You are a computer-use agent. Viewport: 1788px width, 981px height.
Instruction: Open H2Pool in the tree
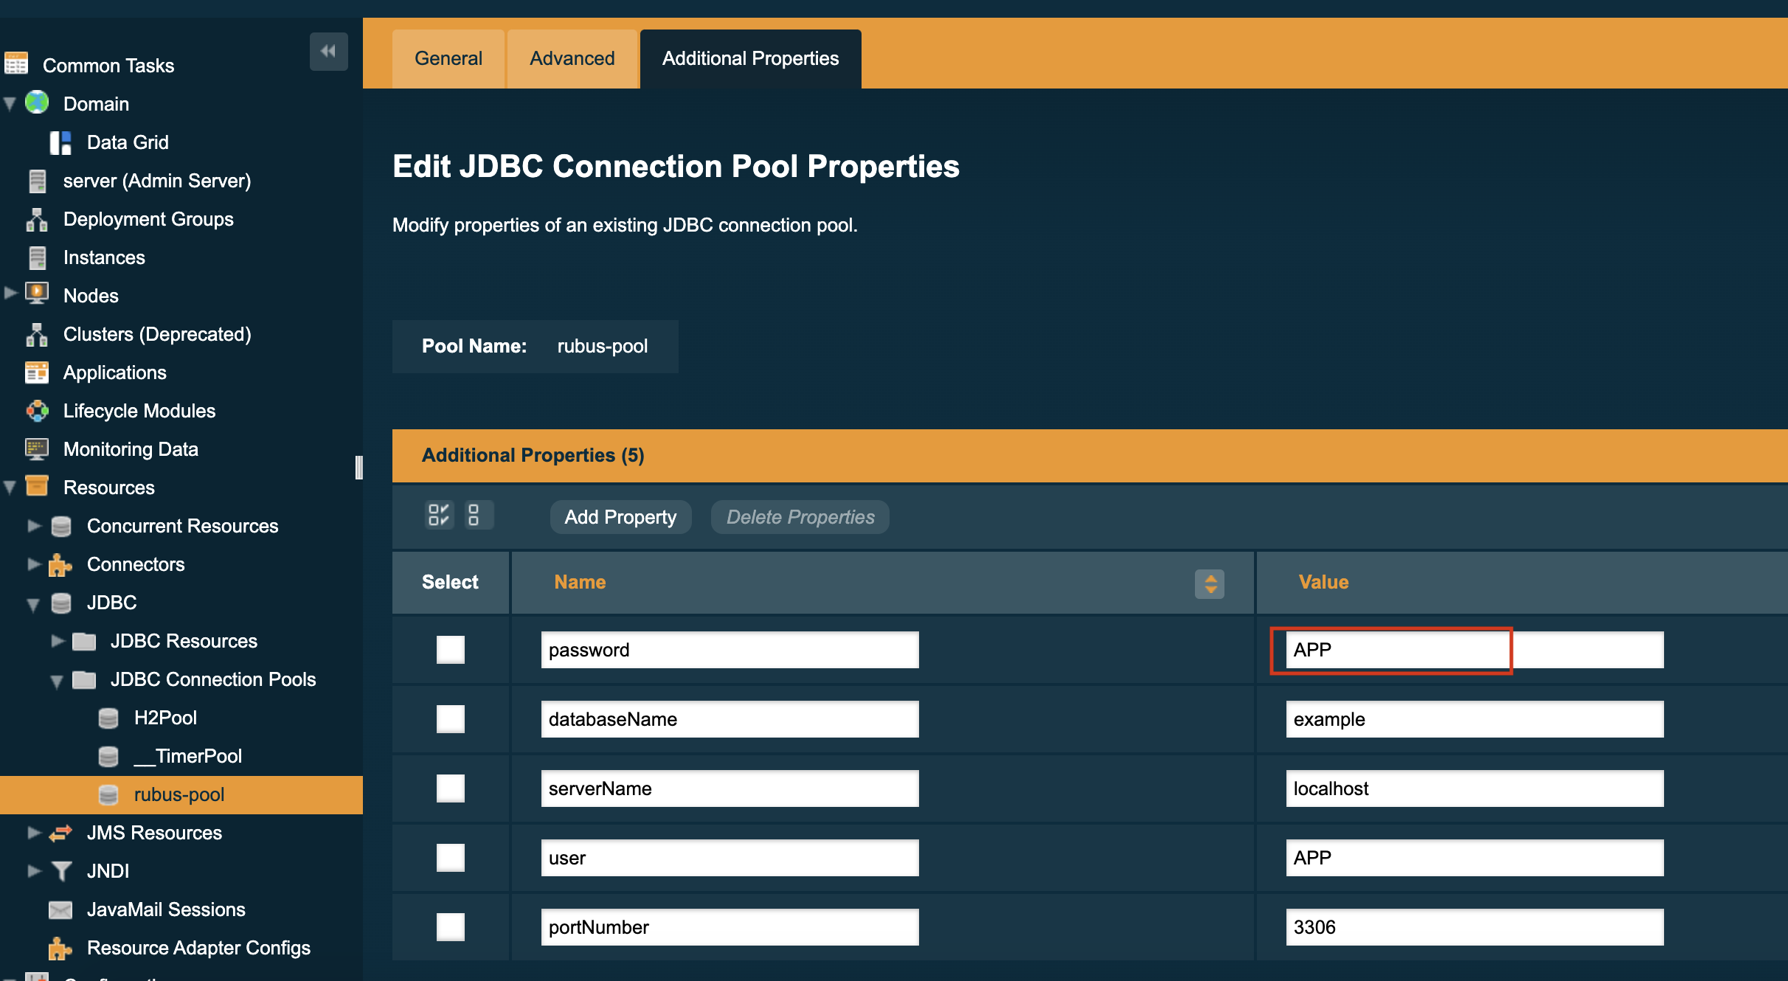pos(165,718)
